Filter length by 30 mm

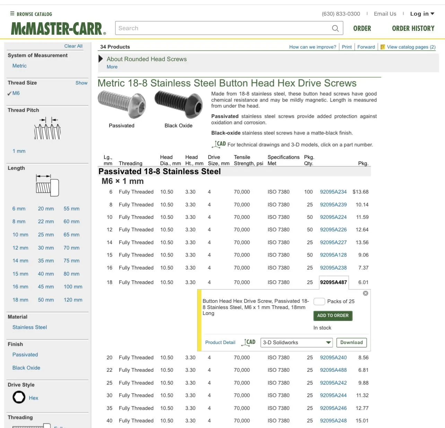coord(46,248)
